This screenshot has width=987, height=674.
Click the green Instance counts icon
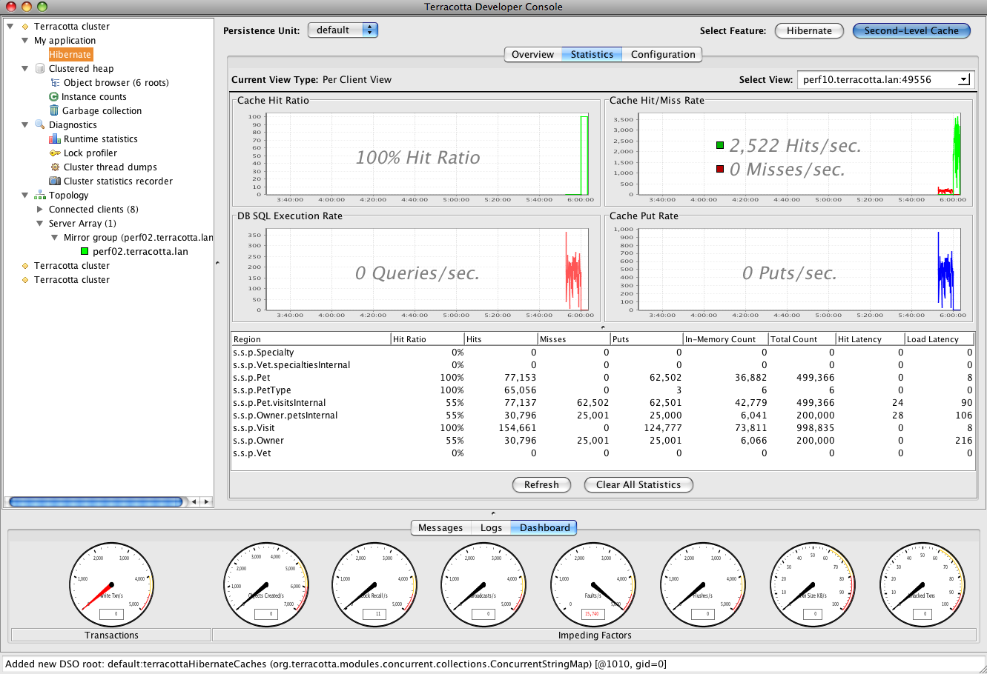[x=53, y=97]
